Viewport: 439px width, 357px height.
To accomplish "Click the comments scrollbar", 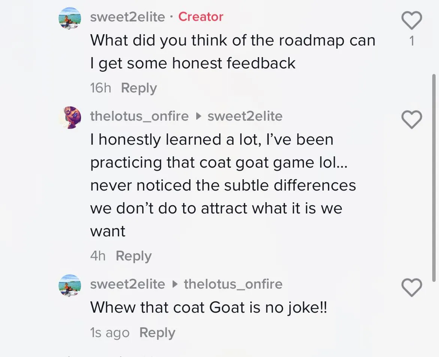I will (x=434, y=177).
